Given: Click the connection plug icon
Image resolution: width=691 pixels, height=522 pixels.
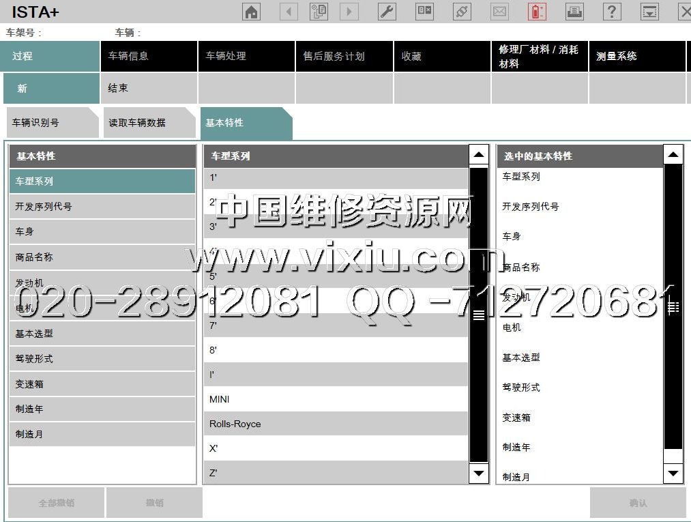Looking at the screenshot, I should pos(462,12).
